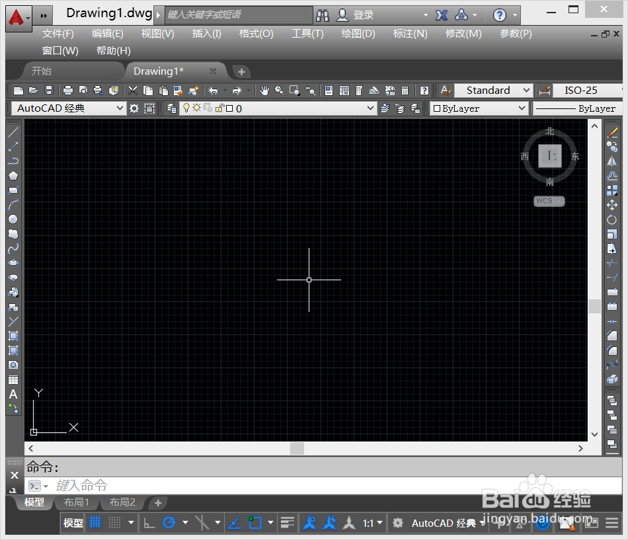628x540 pixels.
Task: Toggle polar tracking in status bar
Action: [169, 523]
